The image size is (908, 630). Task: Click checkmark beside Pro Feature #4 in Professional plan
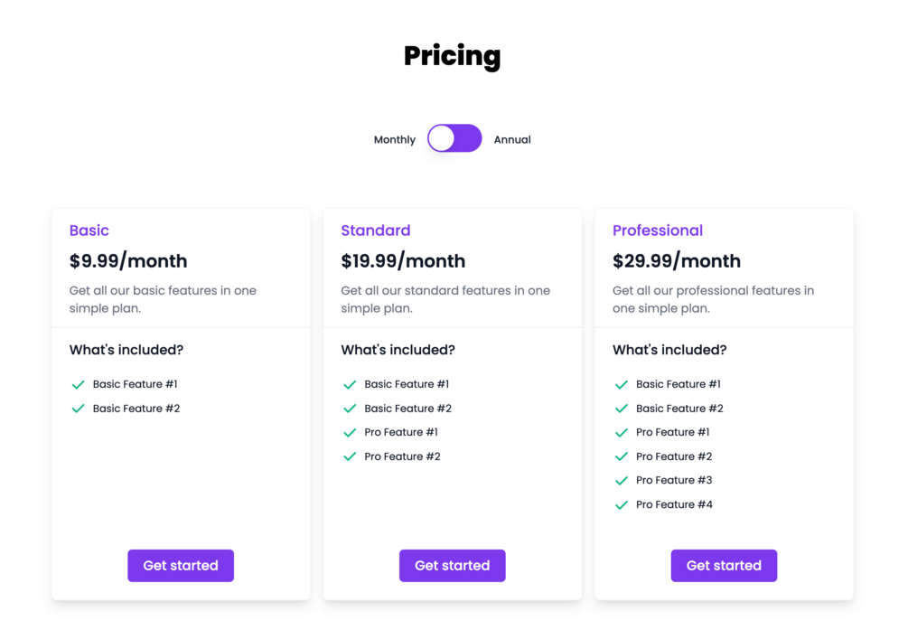pos(622,505)
